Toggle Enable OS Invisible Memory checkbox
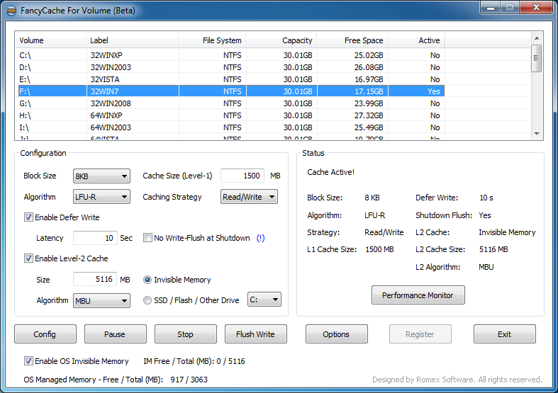 point(29,361)
